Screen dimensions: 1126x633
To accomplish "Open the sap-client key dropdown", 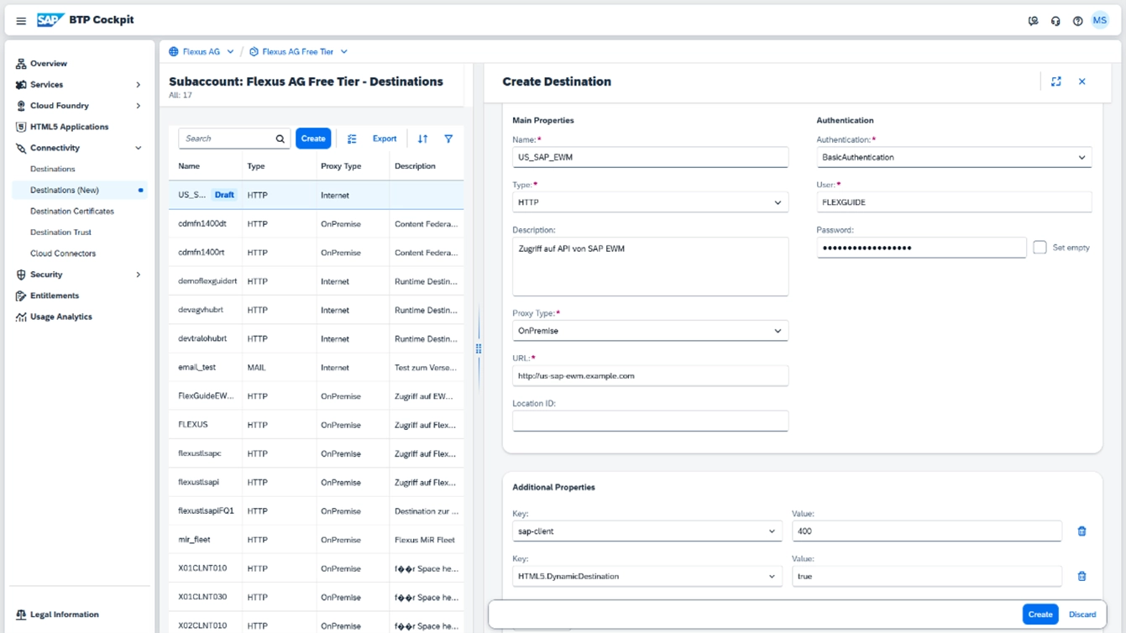I will [x=772, y=531].
